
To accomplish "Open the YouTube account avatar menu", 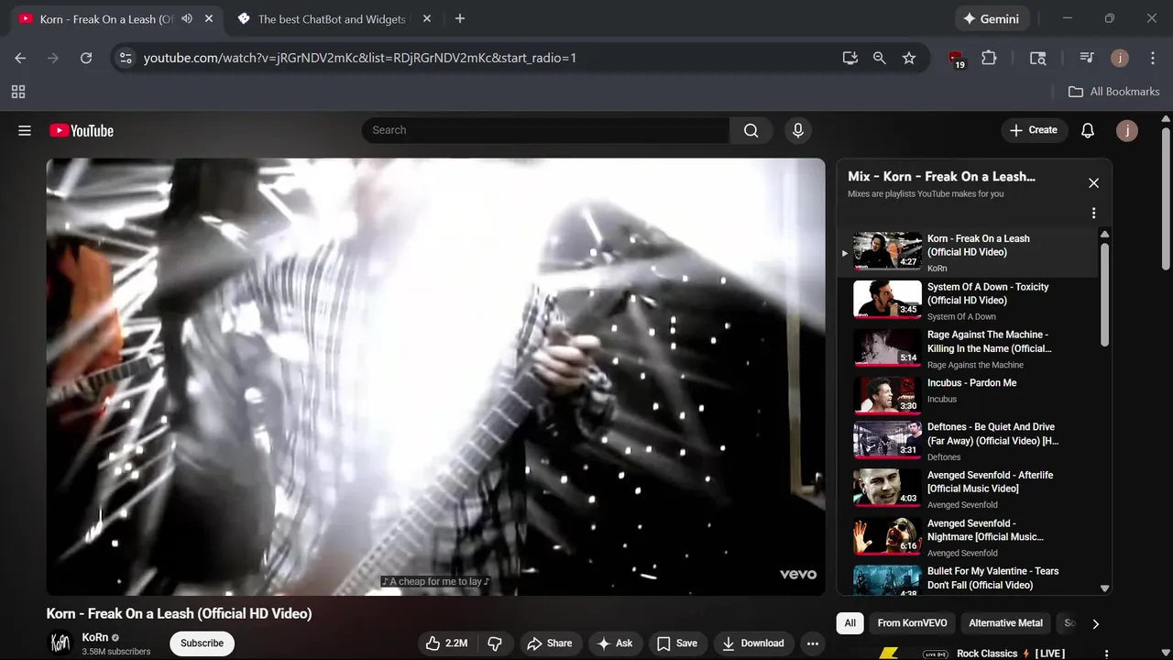I will [x=1126, y=130].
